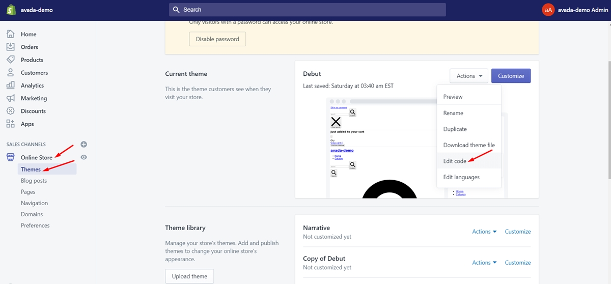This screenshot has width=611, height=284.
Task: Open Navigation under Online Store
Action: point(34,203)
